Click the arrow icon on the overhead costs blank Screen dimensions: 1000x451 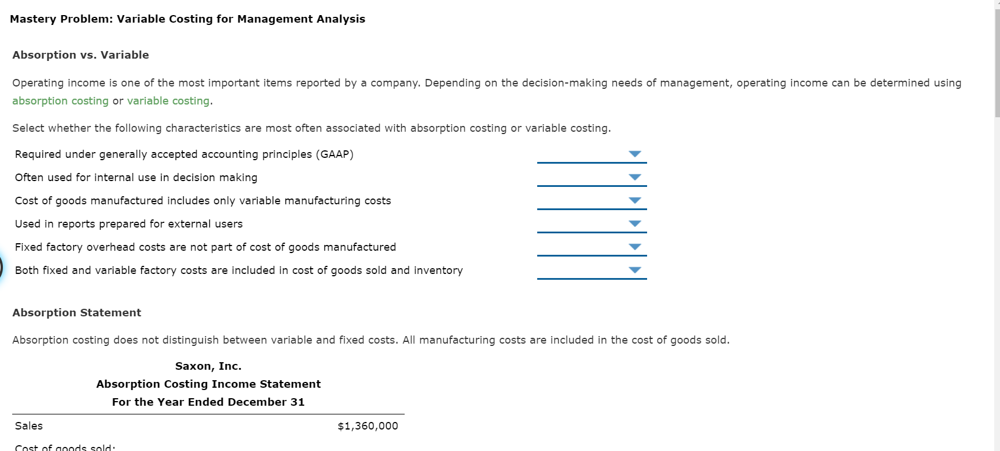coord(635,247)
